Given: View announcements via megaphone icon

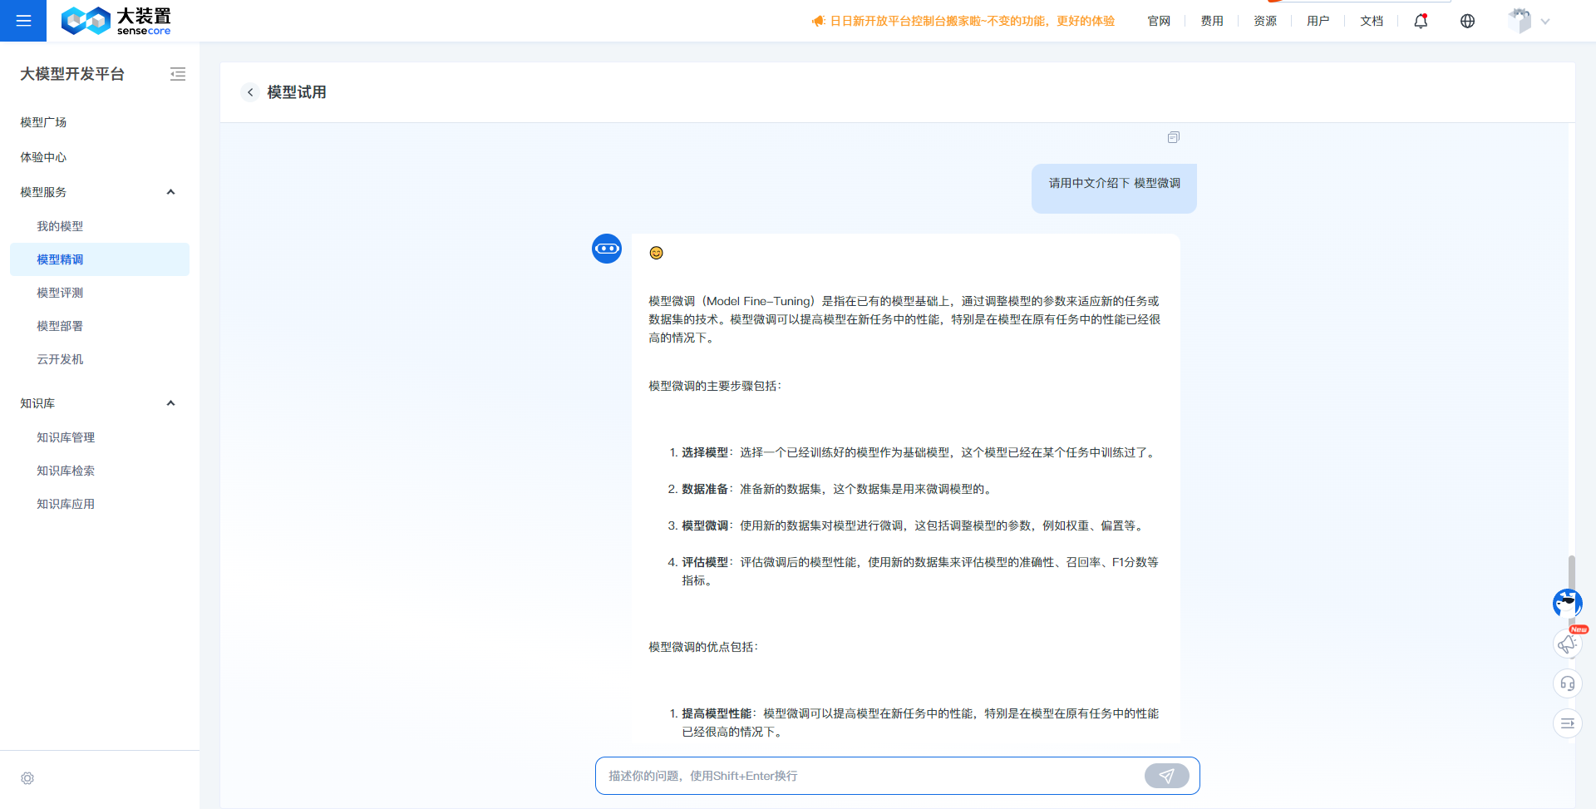Looking at the screenshot, I should (1568, 644).
